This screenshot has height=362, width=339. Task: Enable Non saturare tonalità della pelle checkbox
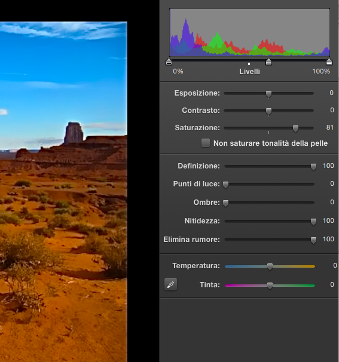(x=206, y=143)
